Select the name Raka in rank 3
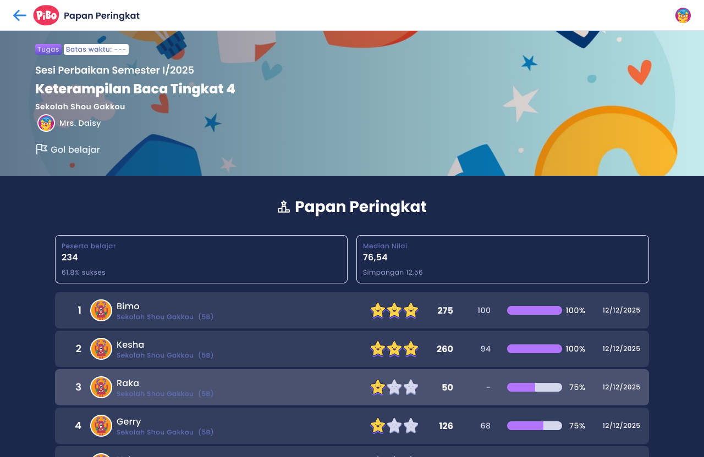The width and height of the screenshot is (704, 457). coord(128,383)
